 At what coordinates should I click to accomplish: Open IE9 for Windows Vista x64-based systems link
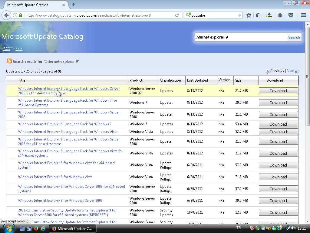click(x=66, y=165)
